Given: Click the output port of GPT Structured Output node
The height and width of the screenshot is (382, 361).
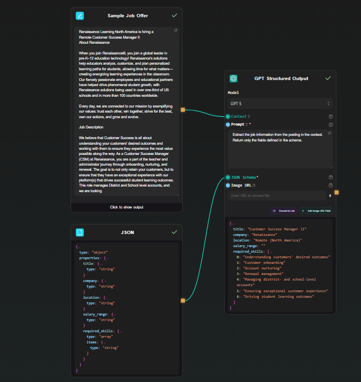Looking at the screenshot, I should point(336,193).
